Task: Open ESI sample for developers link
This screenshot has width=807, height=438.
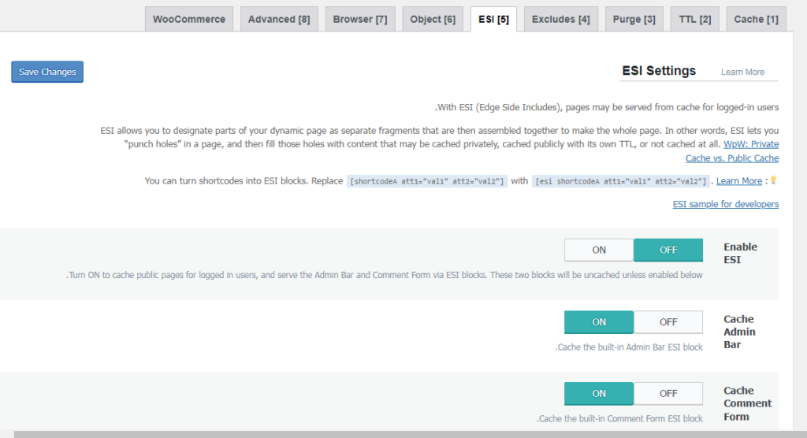Action: [x=725, y=204]
